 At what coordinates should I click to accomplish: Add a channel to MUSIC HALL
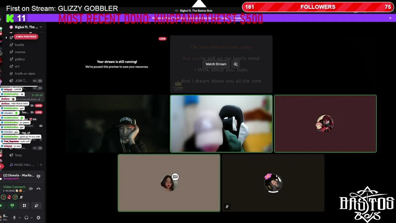tap(41, 165)
